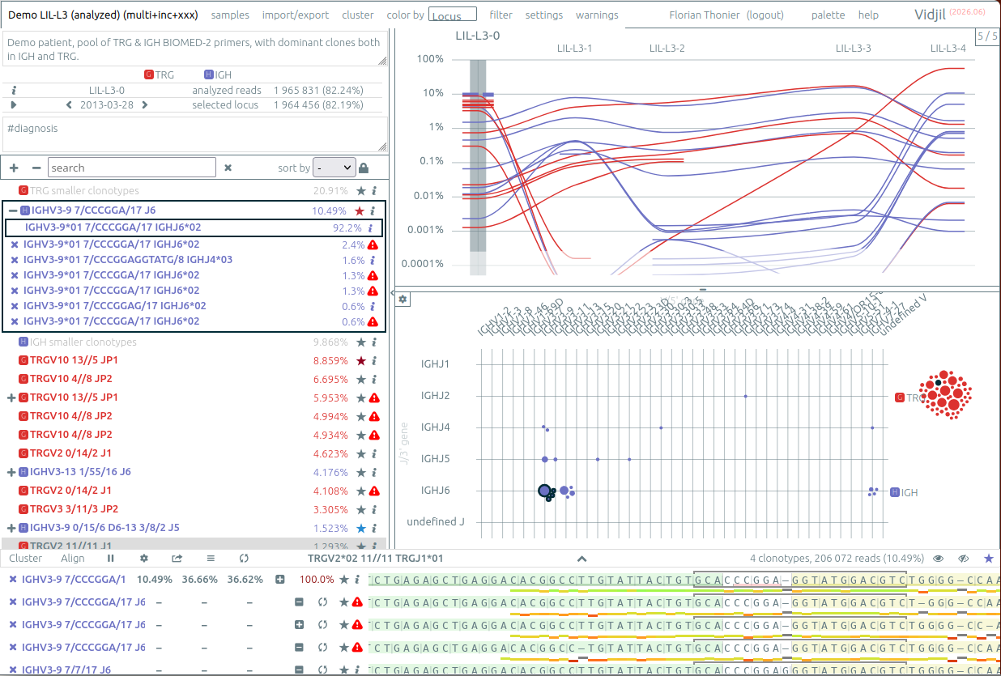Toggle the sort lock padlock icon
The width and height of the screenshot is (1001, 676).
(364, 168)
